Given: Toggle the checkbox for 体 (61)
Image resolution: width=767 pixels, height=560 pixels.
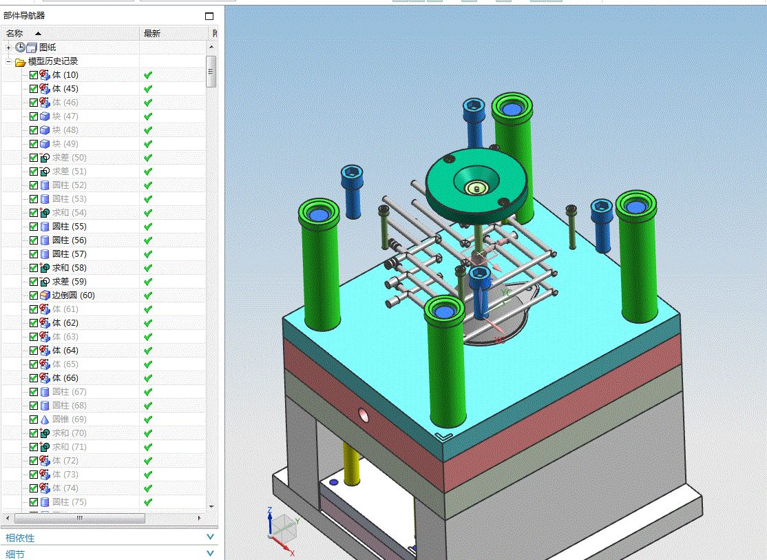Looking at the screenshot, I should [x=34, y=309].
